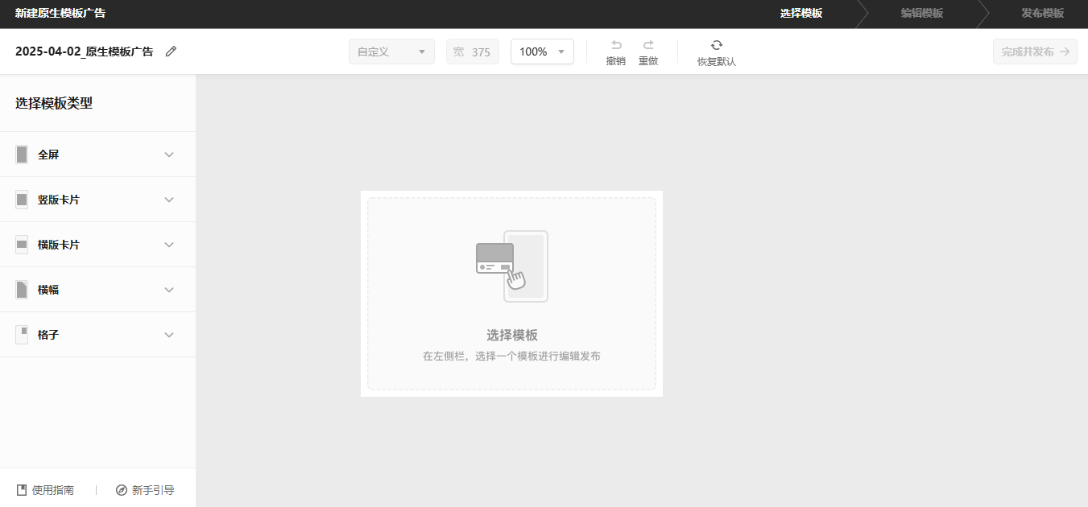Image resolution: width=1088 pixels, height=507 pixels.
Task: Click the undo (撤销) arrow icon
Action: point(616,45)
